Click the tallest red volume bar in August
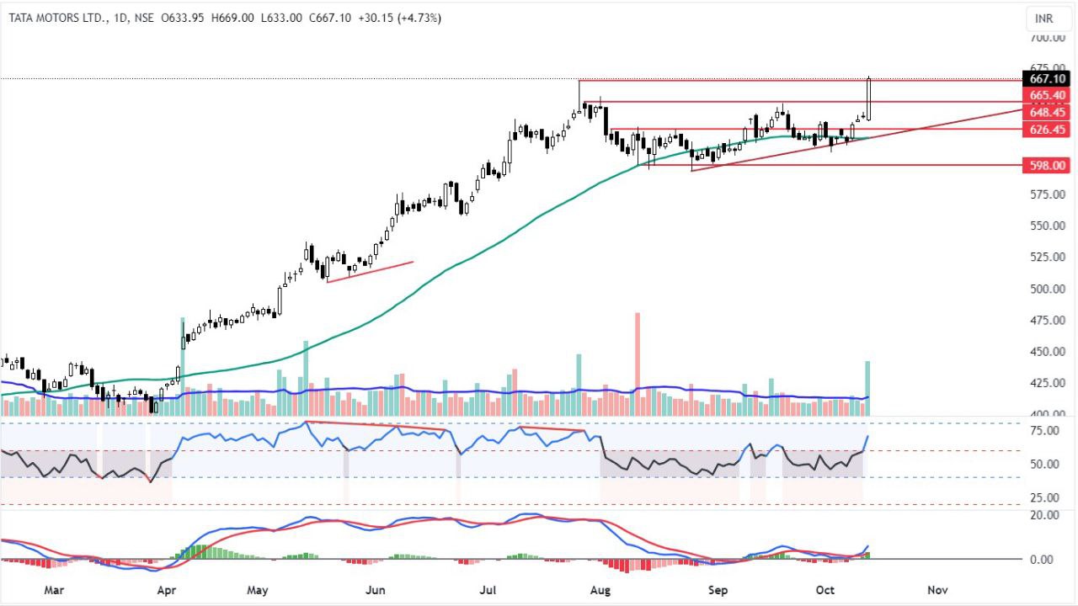This screenshot has height=606, width=1078. 638,364
